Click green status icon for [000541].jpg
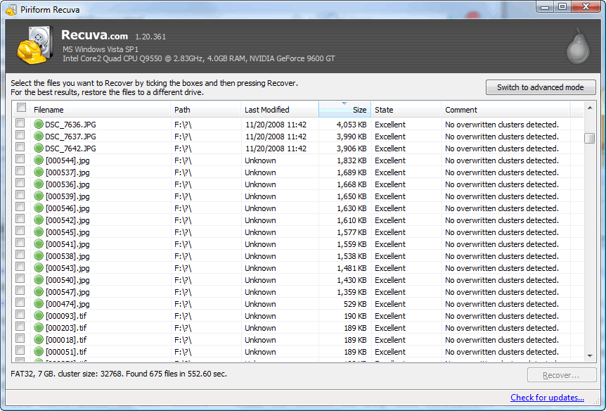Viewport: 606px width, 411px height. tap(38, 244)
